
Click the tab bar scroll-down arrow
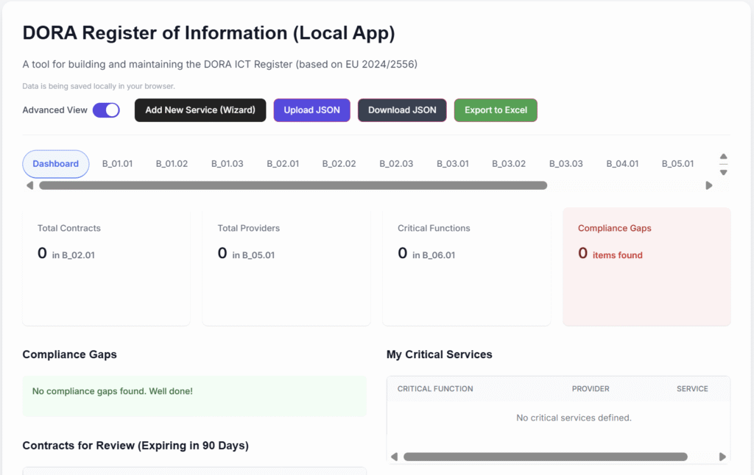tap(723, 172)
